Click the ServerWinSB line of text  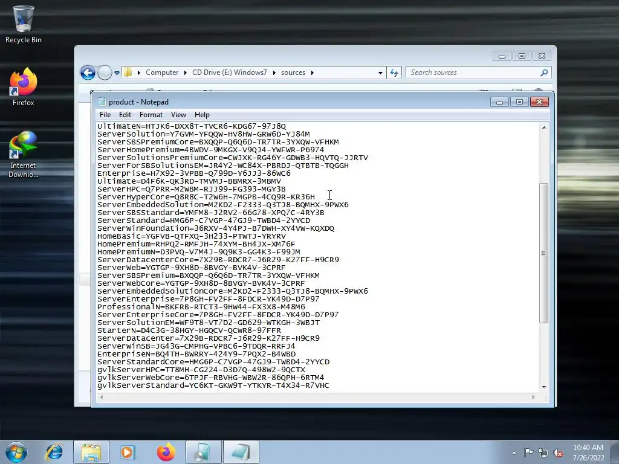tap(196, 346)
